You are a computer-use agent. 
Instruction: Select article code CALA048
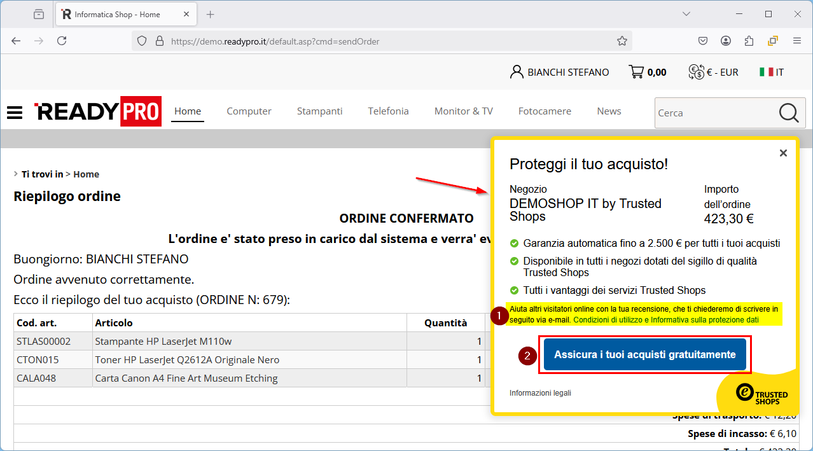(36, 378)
